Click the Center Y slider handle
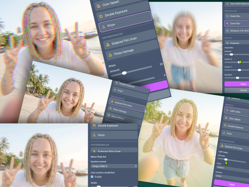 tap(239, 70)
